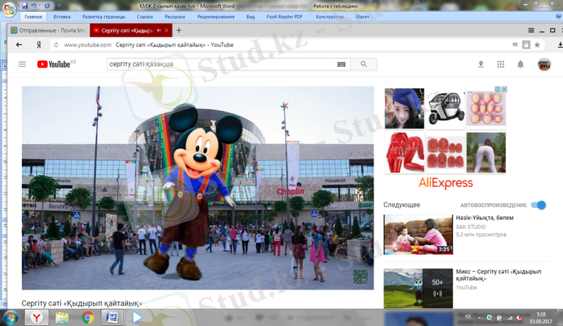
Task: Click the upload video icon
Action: pos(481,64)
